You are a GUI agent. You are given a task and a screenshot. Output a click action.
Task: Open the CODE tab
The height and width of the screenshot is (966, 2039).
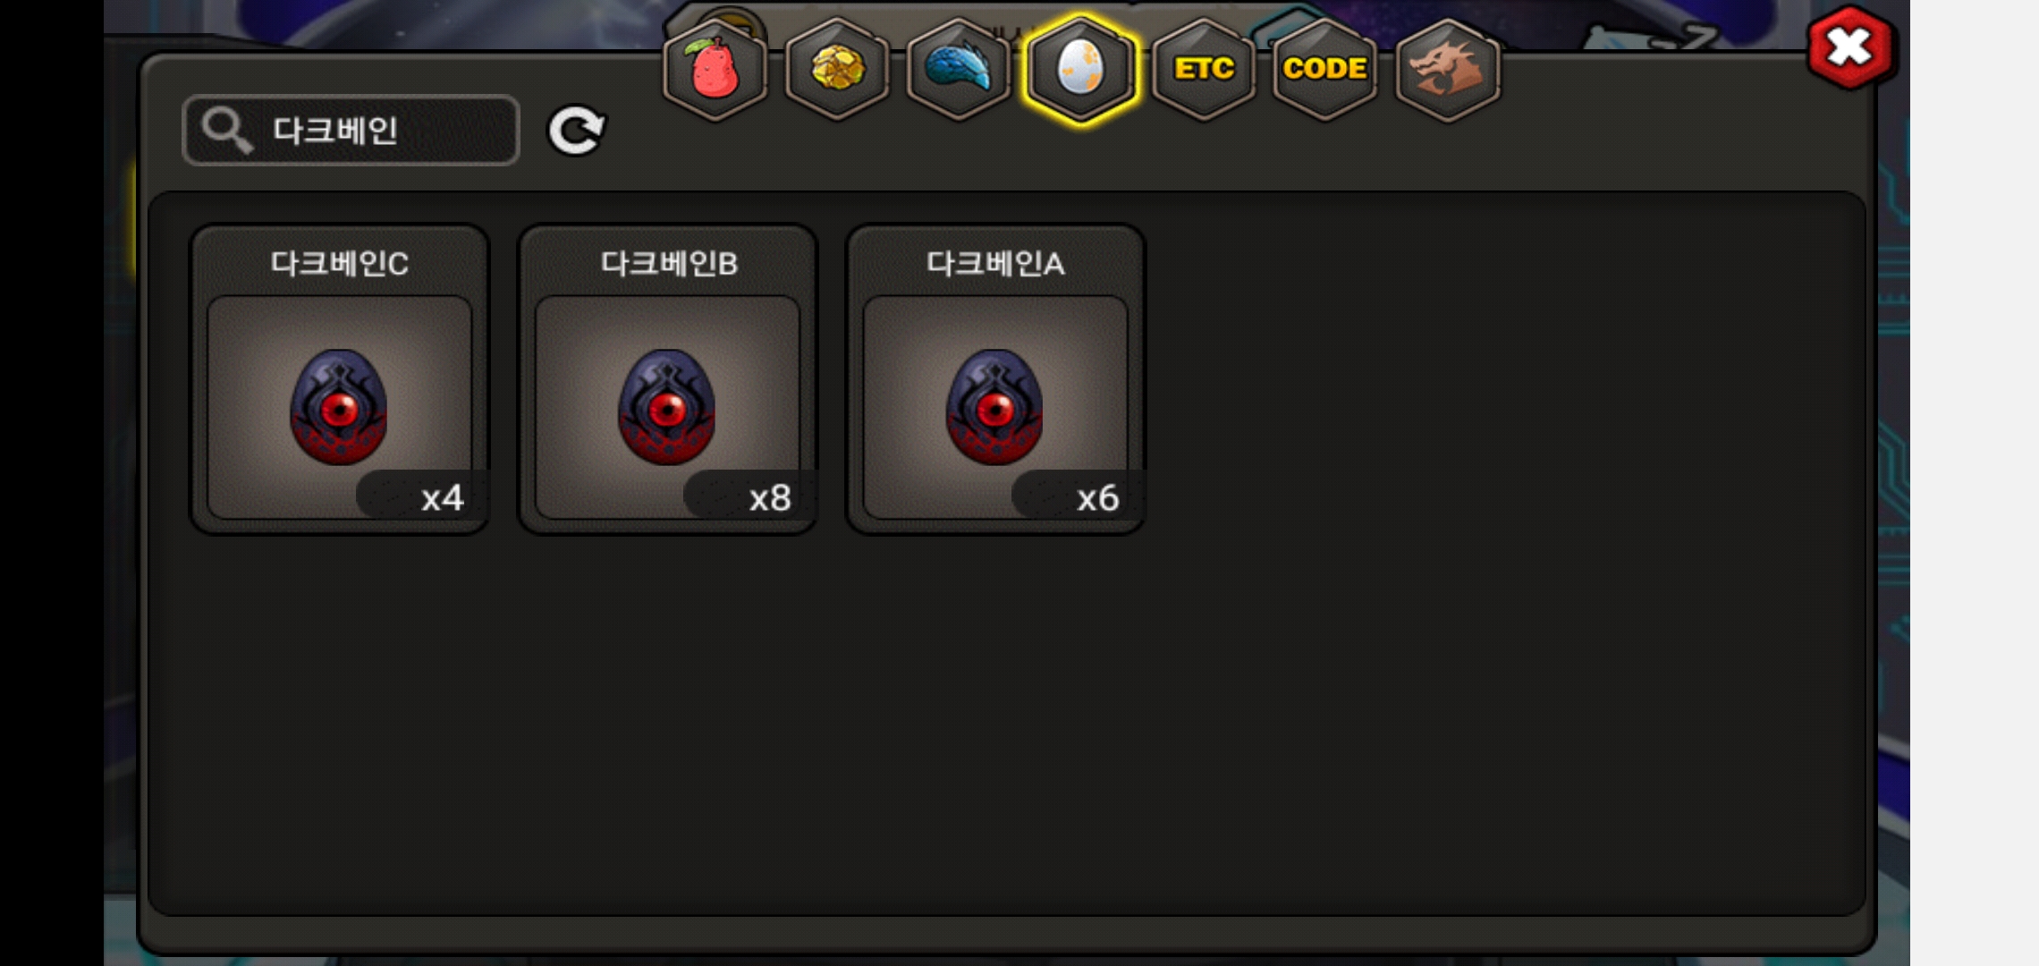[1325, 70]
